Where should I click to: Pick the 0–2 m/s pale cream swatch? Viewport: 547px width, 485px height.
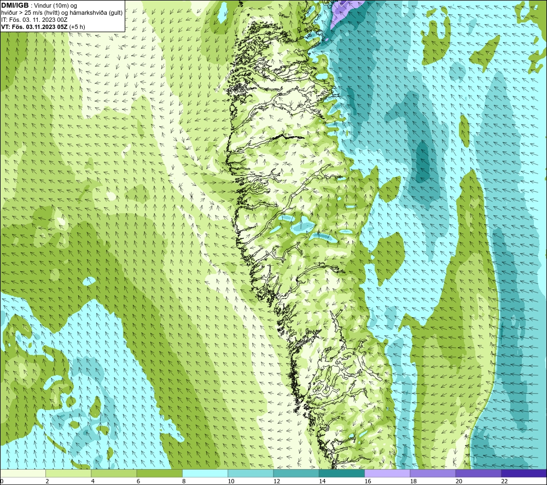click(x=22, y=473)
